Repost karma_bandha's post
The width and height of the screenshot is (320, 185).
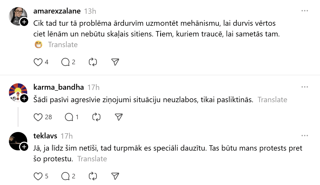click(x=96, y=117)
